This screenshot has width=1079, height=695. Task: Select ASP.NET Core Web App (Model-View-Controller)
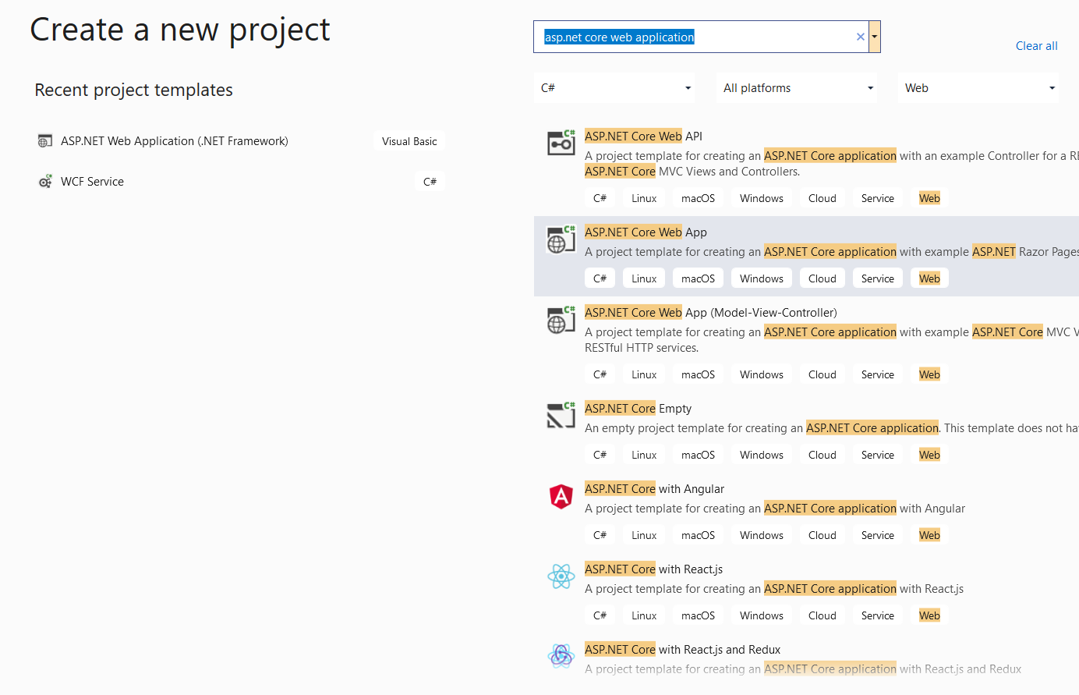tap(710, 313)
